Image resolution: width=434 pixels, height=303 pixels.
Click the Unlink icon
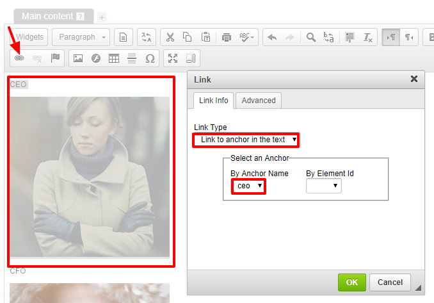37,58
